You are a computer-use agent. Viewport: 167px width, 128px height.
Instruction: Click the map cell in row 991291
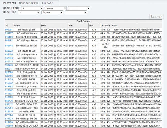(78, 30)
